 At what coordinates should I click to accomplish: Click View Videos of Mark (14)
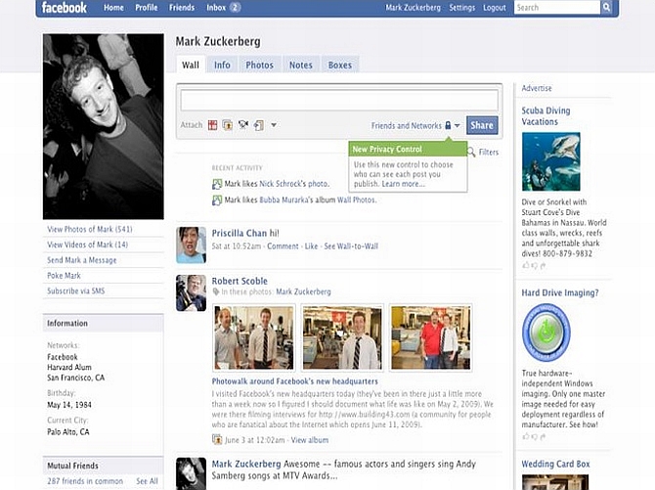(88, 245)
